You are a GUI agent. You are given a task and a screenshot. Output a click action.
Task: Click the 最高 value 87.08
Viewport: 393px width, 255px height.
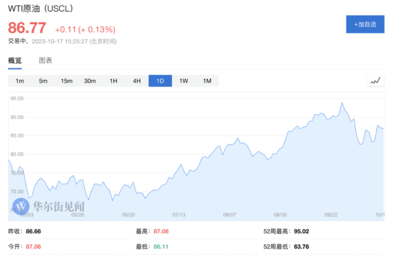click(x=160, y=232)
